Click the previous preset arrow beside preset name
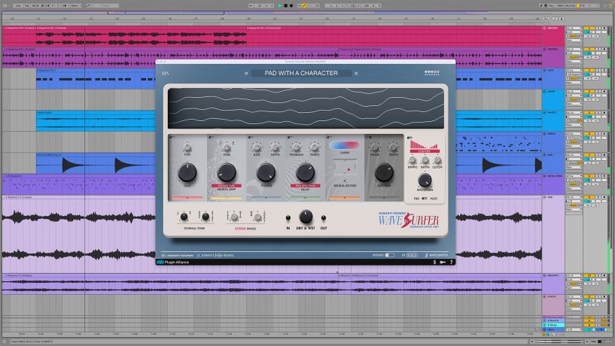Screen dimensions: 615x346 246,73
